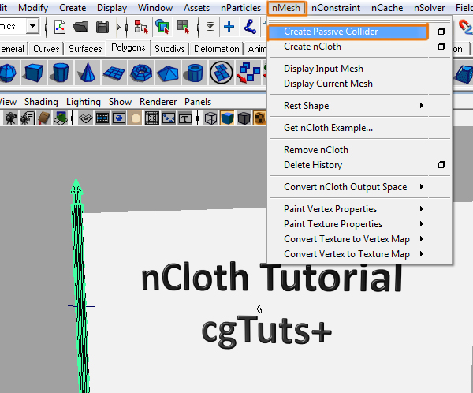
Task: Expand Convert Vertex to Texture Map submenu
Action: pos(422,254)
